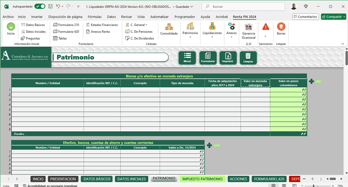The width and height of the screenshot is (348, 187).
Task: Click the Compartir button
Action: (333, 17)
